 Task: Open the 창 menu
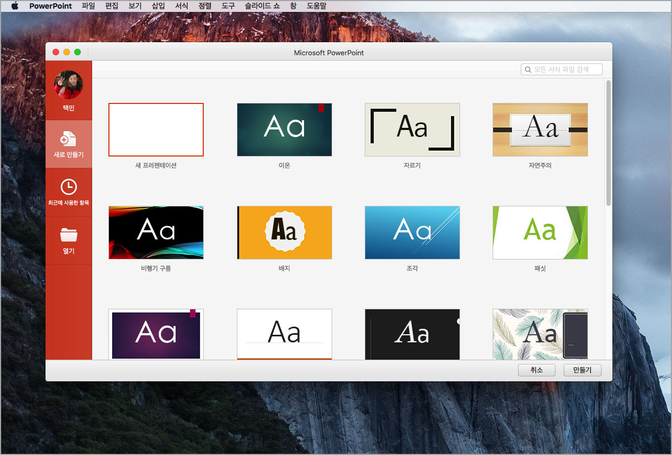coord(293,6)
